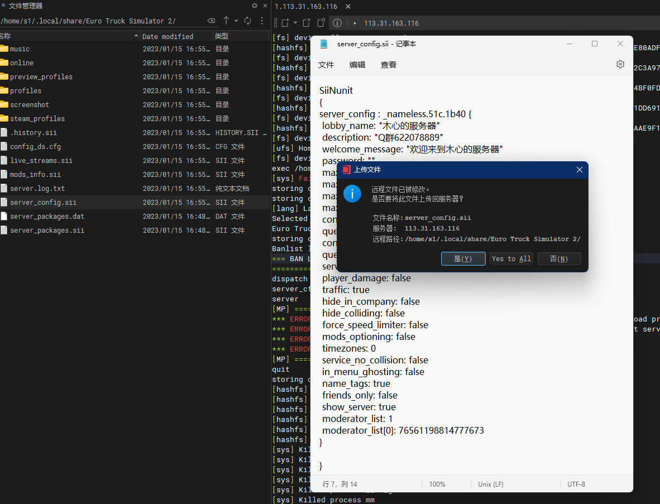Sort files by Date modified column
This screenshot has width=660, height=504.
176,36
